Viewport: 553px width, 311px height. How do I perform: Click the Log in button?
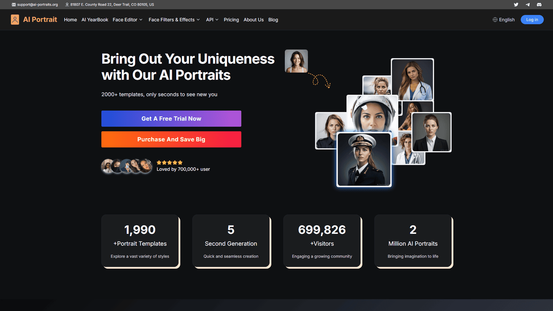pyautogui.click(x=532, y=20)
